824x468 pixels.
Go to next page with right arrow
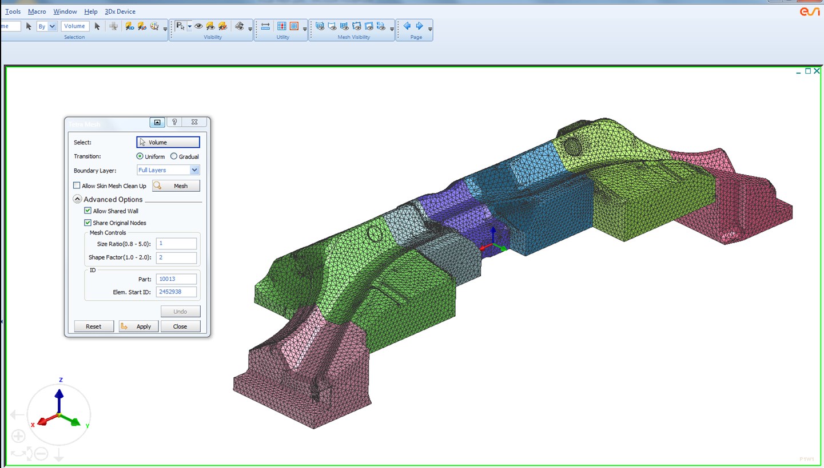[419, 26]
